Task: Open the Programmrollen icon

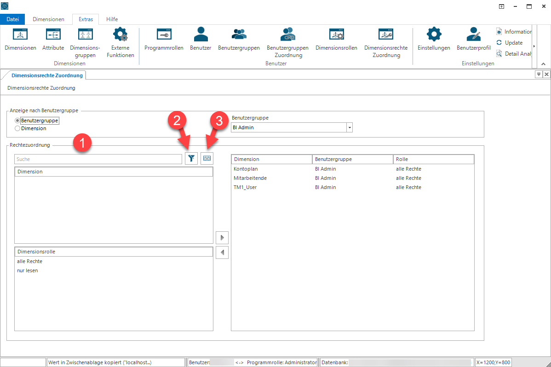Action: pyautogui.click(x=164, y=34)
